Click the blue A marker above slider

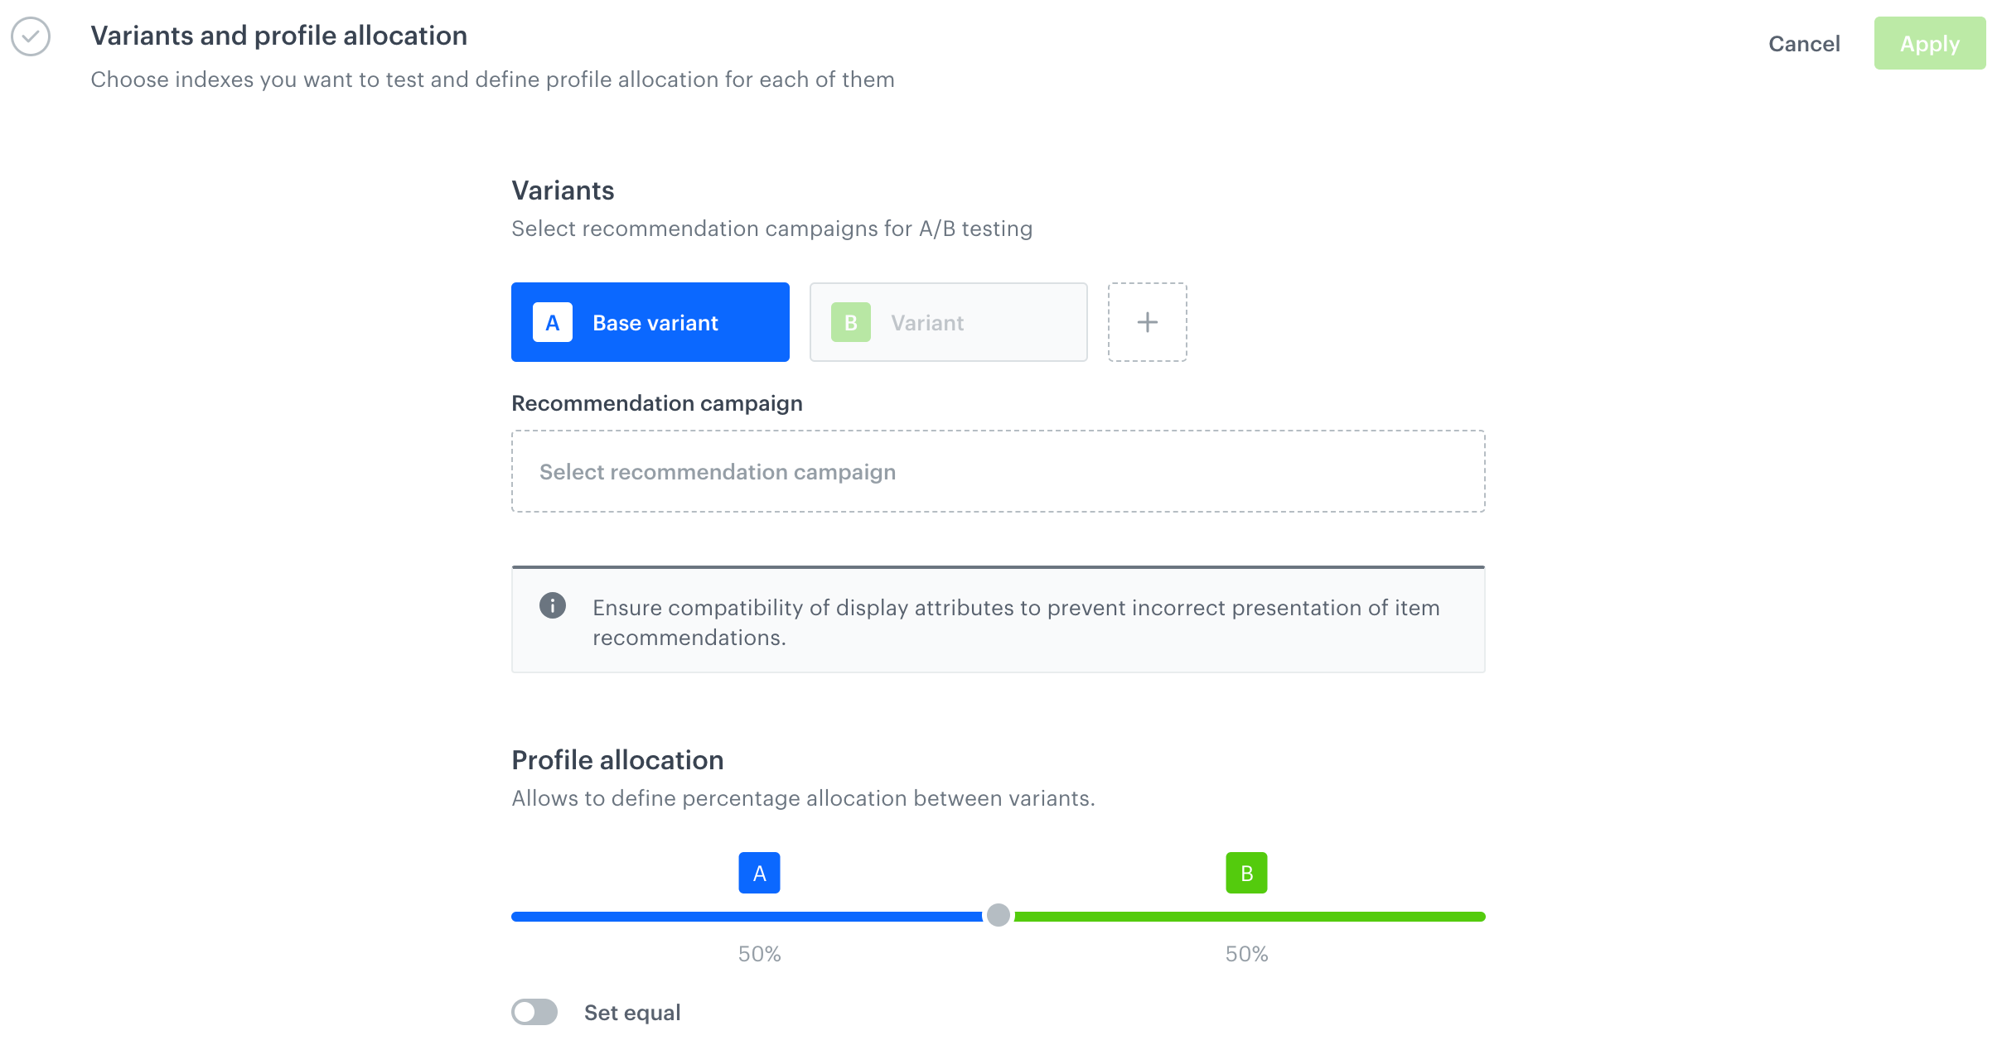pos(758,872)
